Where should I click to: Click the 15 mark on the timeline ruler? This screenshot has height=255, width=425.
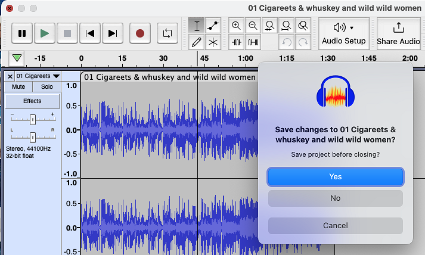point(122,58)
